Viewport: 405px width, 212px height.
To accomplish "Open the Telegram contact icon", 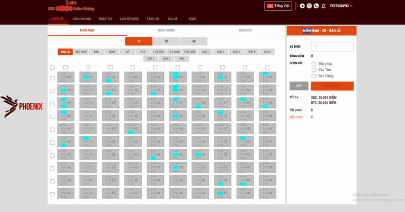I will (x=303, y=6).
